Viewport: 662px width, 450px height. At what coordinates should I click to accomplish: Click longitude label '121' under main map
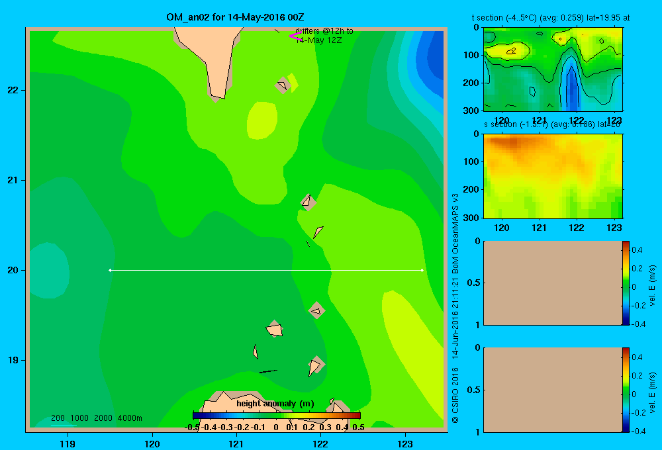(x=236, y=443)
